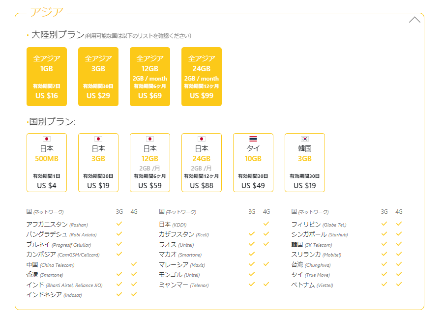Toggle the 3G check for モンゴル (Unitel)

pyautogui.click(x=250, y=275)
